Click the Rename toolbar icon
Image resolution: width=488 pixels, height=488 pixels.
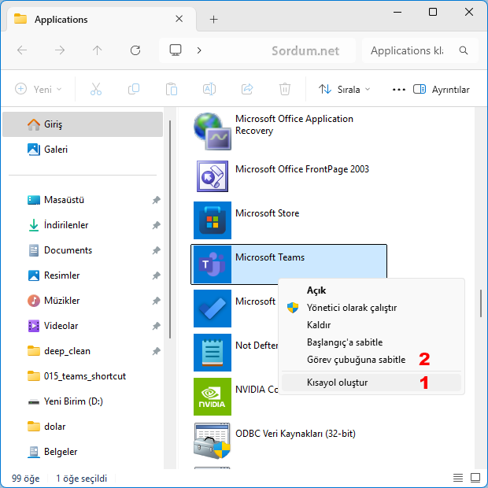[x=209, y=89]
